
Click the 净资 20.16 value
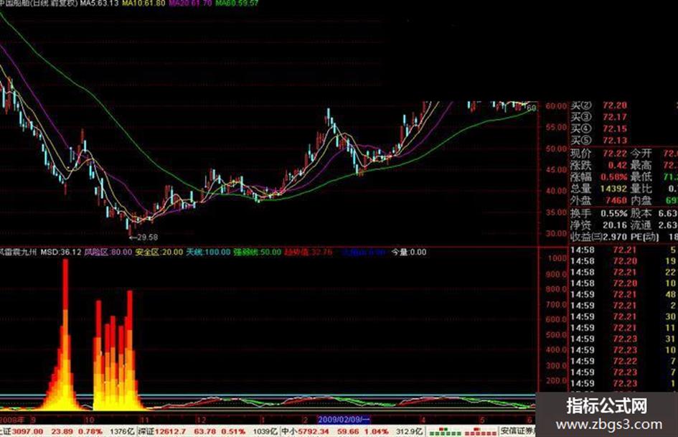tap(614, 225)
